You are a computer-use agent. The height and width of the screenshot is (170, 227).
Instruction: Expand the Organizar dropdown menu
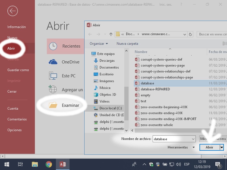pyautogui.click(x=99, y=44)
